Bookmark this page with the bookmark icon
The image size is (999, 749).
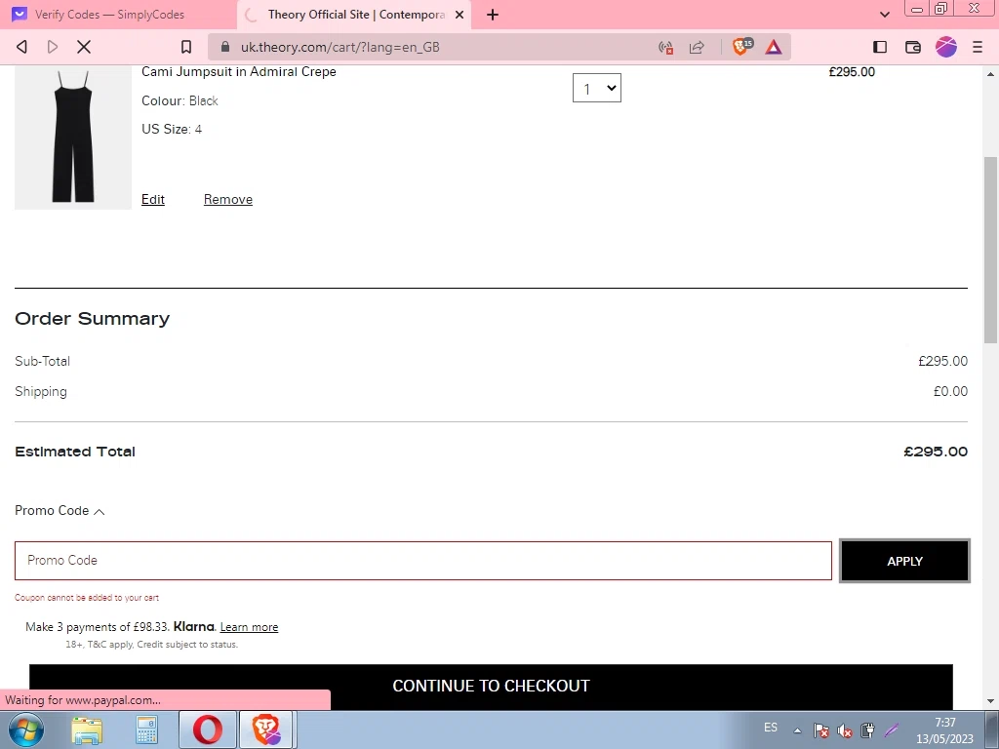186,47
